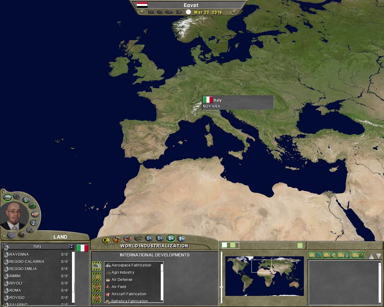Click RIMINI in the city list

click(15, 276)
